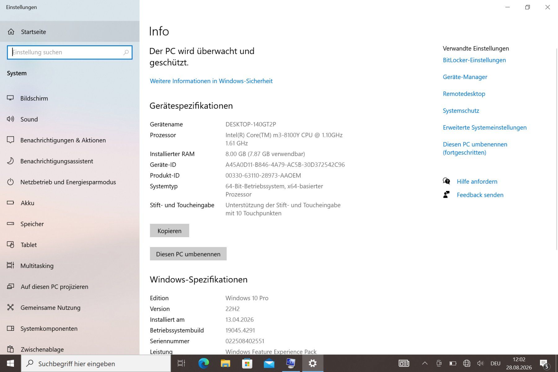The width and height of the screenshot is (558, 372).
Task: Click the magnifier icon in settings search
Action: (x=126, y=52)
